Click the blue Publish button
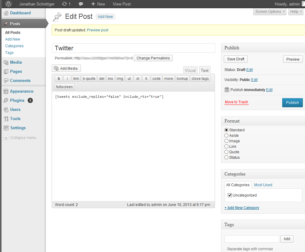 pyautogui.click(x=292, y=102)
